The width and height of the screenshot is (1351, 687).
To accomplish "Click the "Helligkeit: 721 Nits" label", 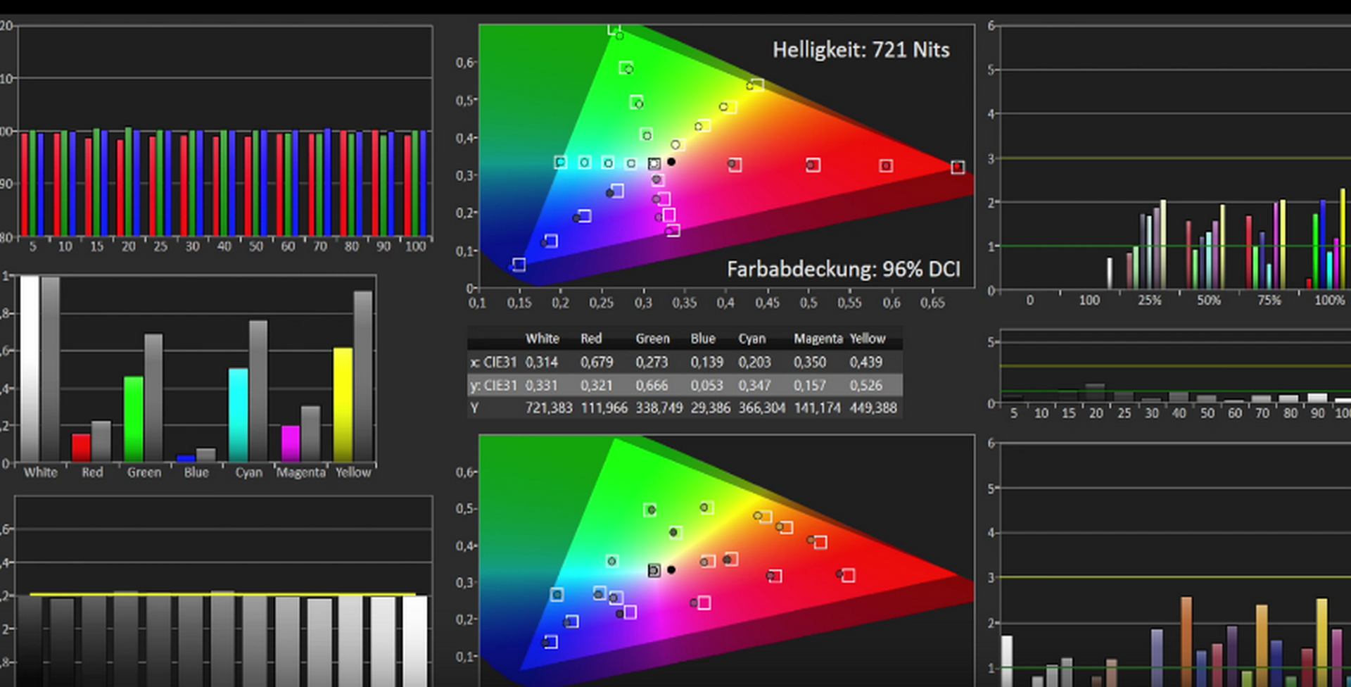I will tap(861, 50).
